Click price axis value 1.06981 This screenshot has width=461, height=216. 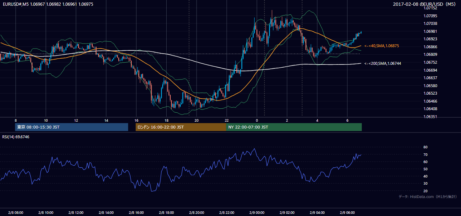431,31
